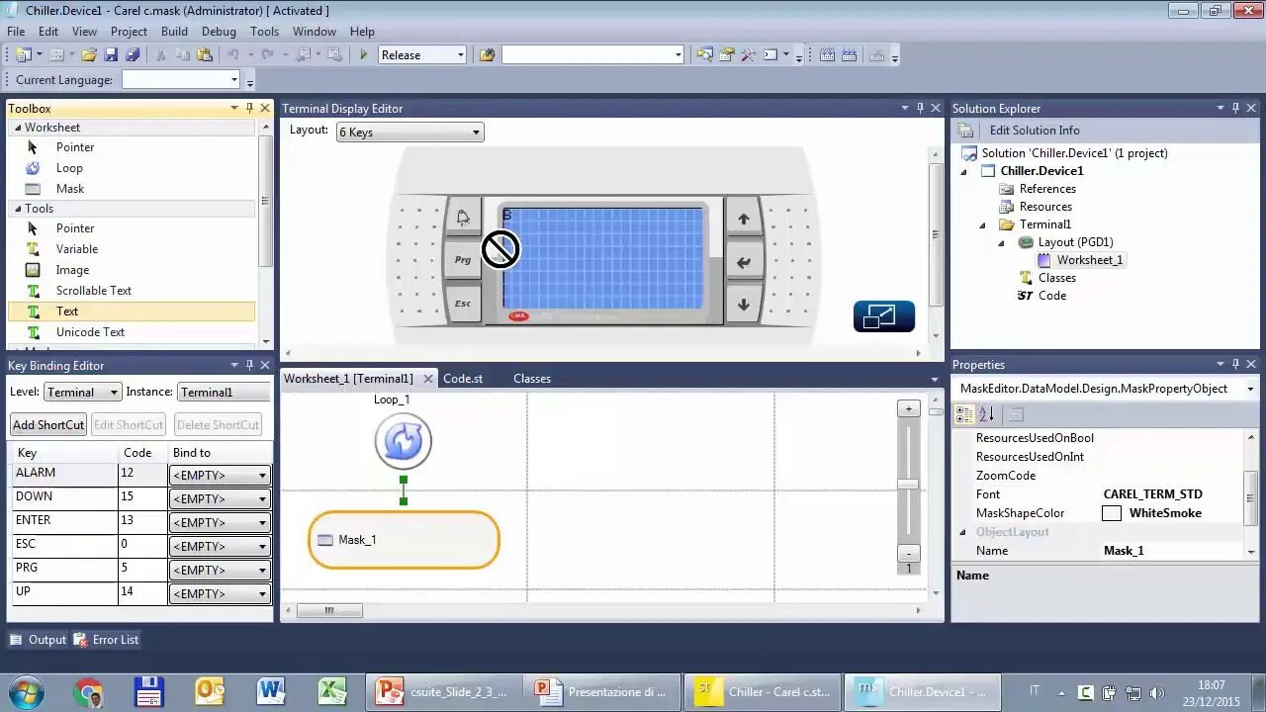1266x712 pixels.
Task: Open the Debug menu
Action: click(219, 32)
